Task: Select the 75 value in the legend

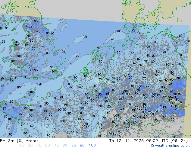Action: tap(56, 146)
